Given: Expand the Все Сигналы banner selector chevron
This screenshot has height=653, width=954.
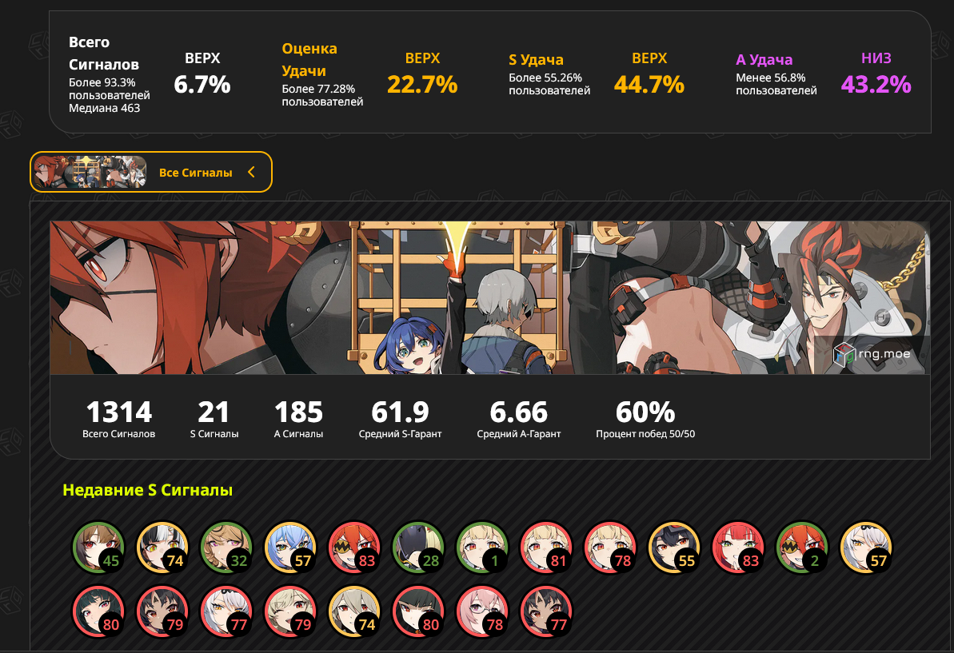Looking at the screenshot, I should (251, 173).
